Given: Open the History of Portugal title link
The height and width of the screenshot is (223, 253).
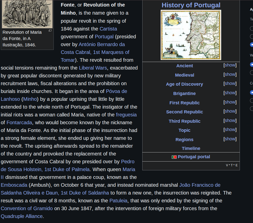Looking at the screenshot, I should point(191,5).
